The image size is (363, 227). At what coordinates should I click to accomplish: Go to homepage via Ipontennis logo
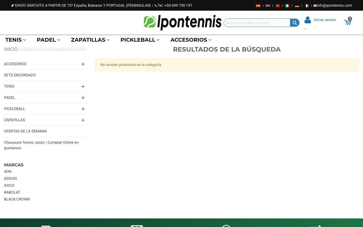[183, 22]
